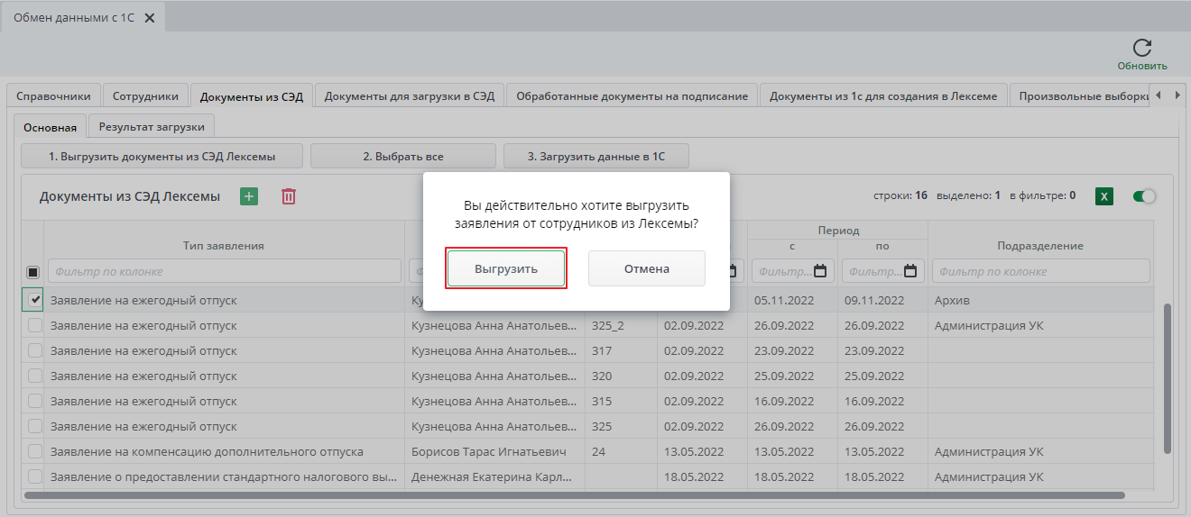Close the 'Обмен данными с 1С' tab

[x=150, y=18]
